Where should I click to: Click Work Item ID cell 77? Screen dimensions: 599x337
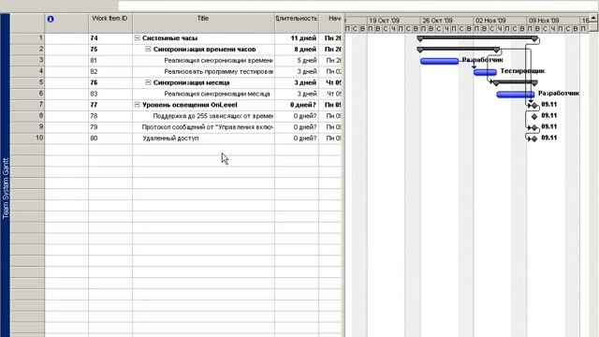110,105
